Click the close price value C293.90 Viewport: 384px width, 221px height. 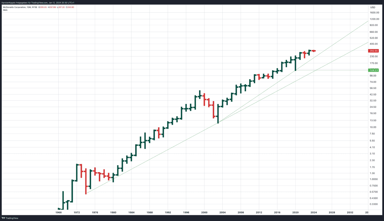click(69, 7)
